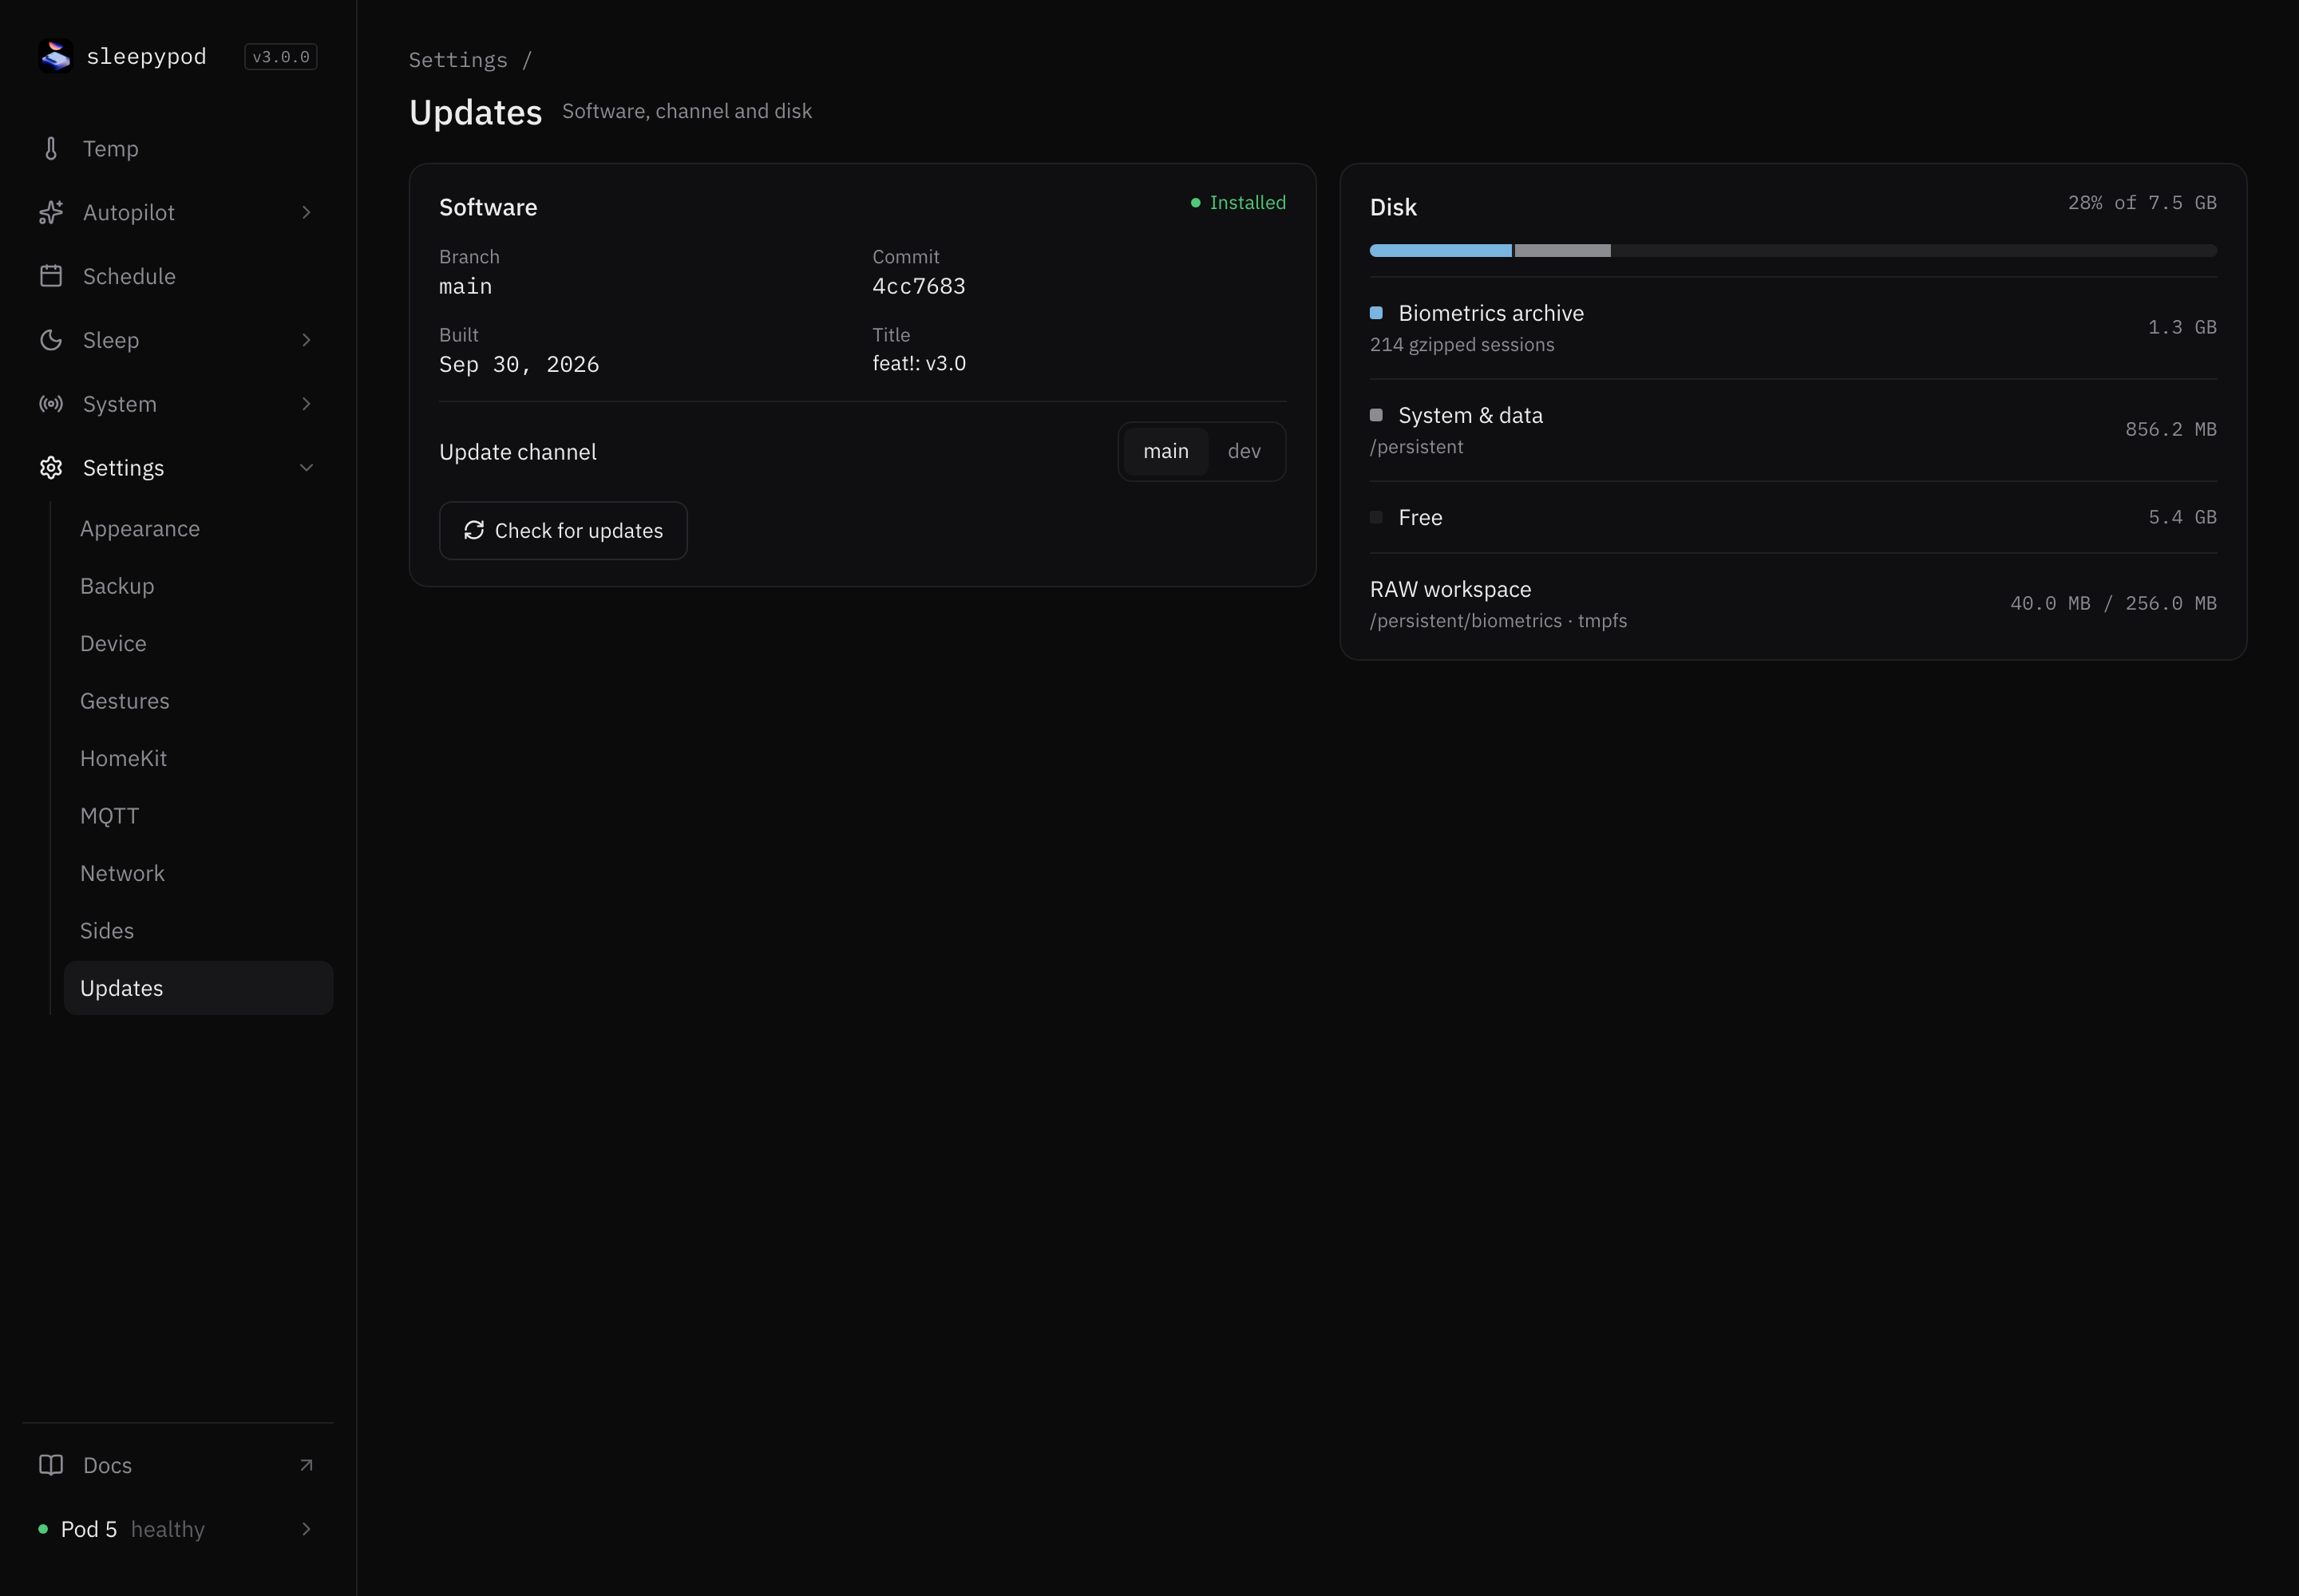Click the RAW workspace row
The width and height of the screenshot is (2299, 1596).
click(1793, 604)
